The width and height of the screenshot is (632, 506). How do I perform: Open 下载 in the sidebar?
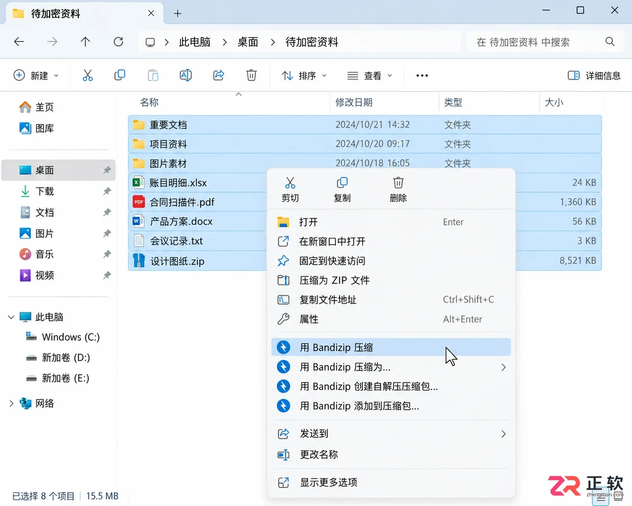pos(59,191)
